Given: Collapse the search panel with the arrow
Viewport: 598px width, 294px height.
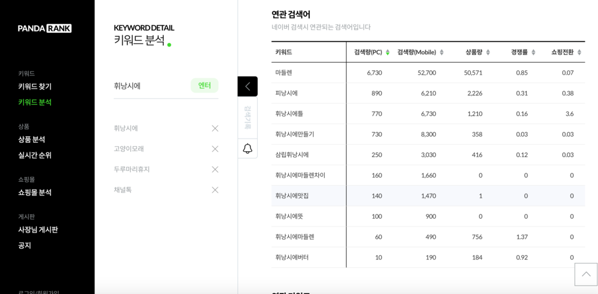Looking at the screenshot, I should point(248,86).
